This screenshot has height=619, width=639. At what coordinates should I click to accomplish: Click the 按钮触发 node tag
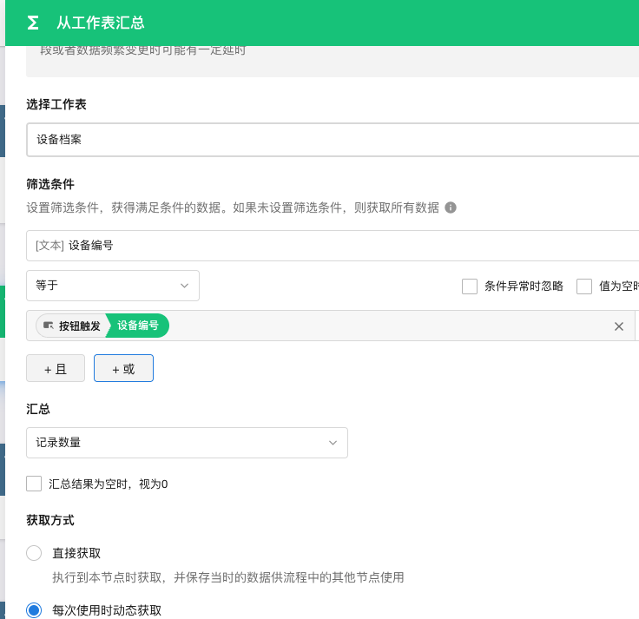[72, 326]
